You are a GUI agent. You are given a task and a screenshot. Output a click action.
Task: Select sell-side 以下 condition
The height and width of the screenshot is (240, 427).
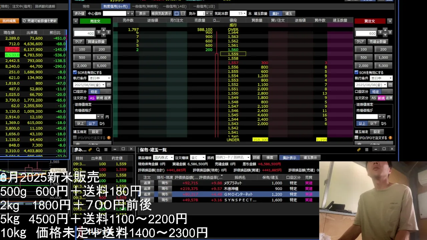pos(92,123)
